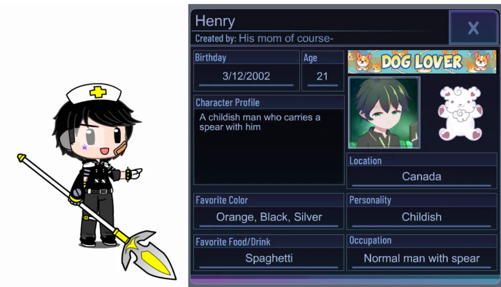The image size is (501, 287).
Task: Click the purple star face mark
Action: pos(85,147)
